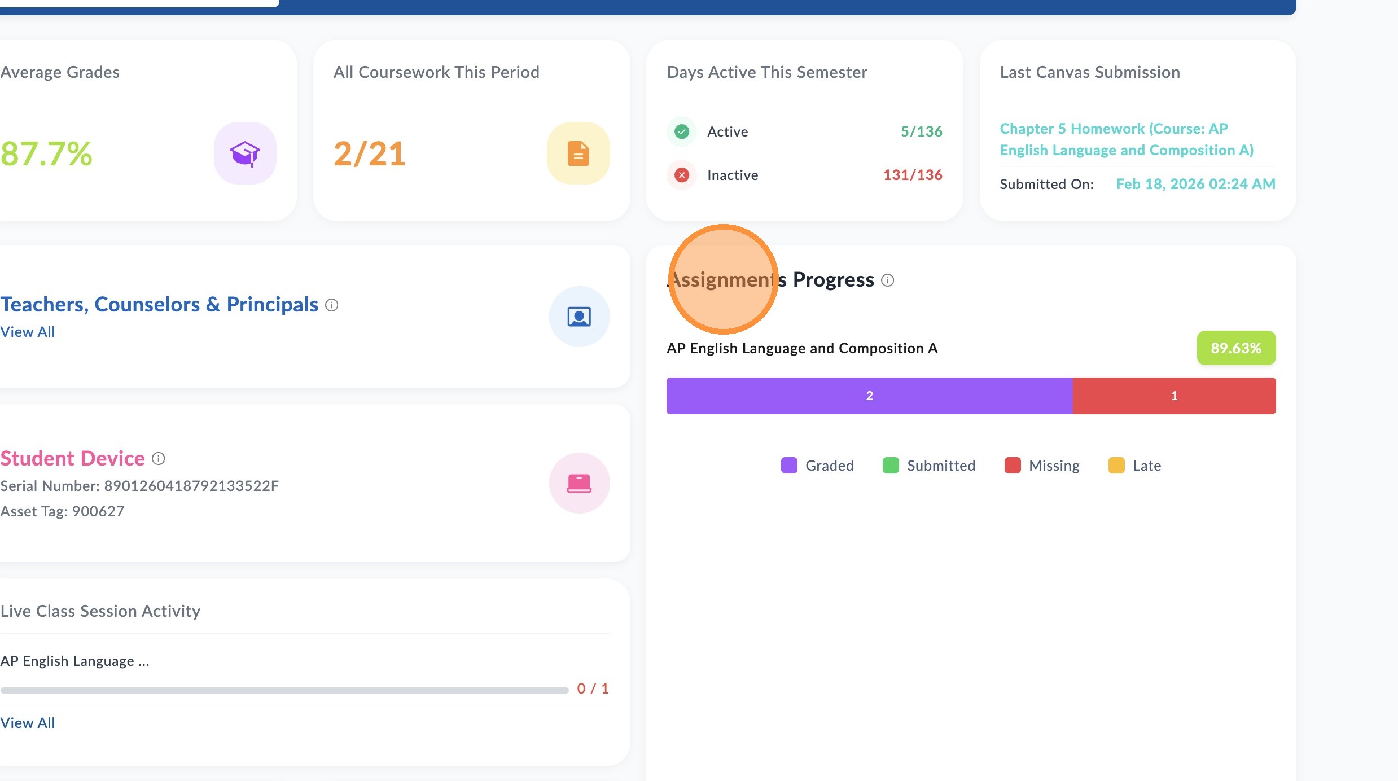
Task: Toggle Missing series in chart legend
Action: coord(1042,466)
